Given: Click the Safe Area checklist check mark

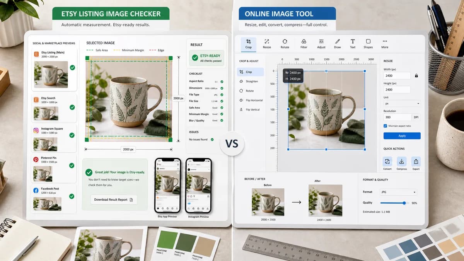Looking at the screenshot, I should point(222,107).
